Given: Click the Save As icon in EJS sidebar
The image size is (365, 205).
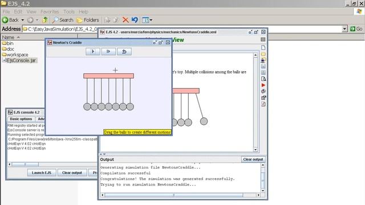Looking at the screenshot, I should click(x=263, y=72).
